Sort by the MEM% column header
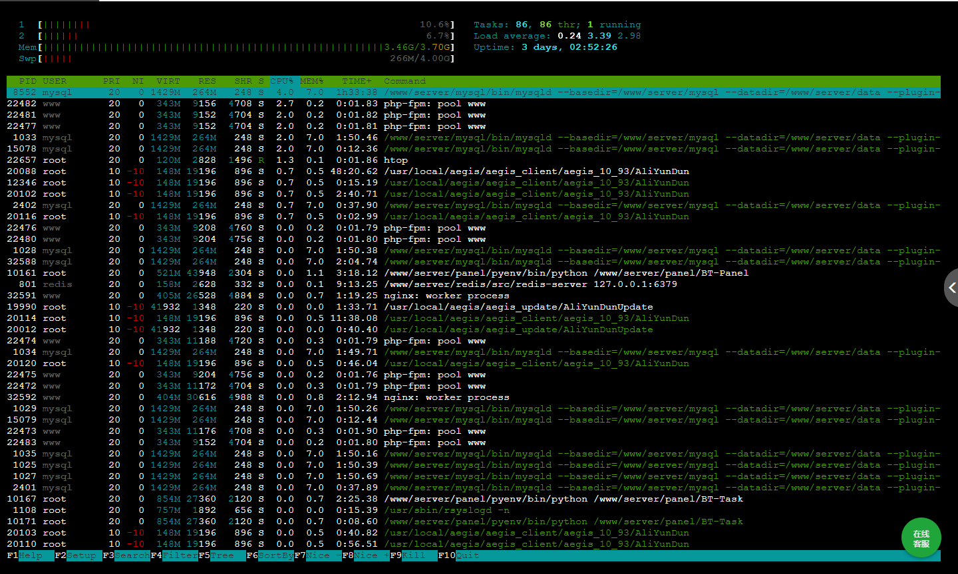 311,81
